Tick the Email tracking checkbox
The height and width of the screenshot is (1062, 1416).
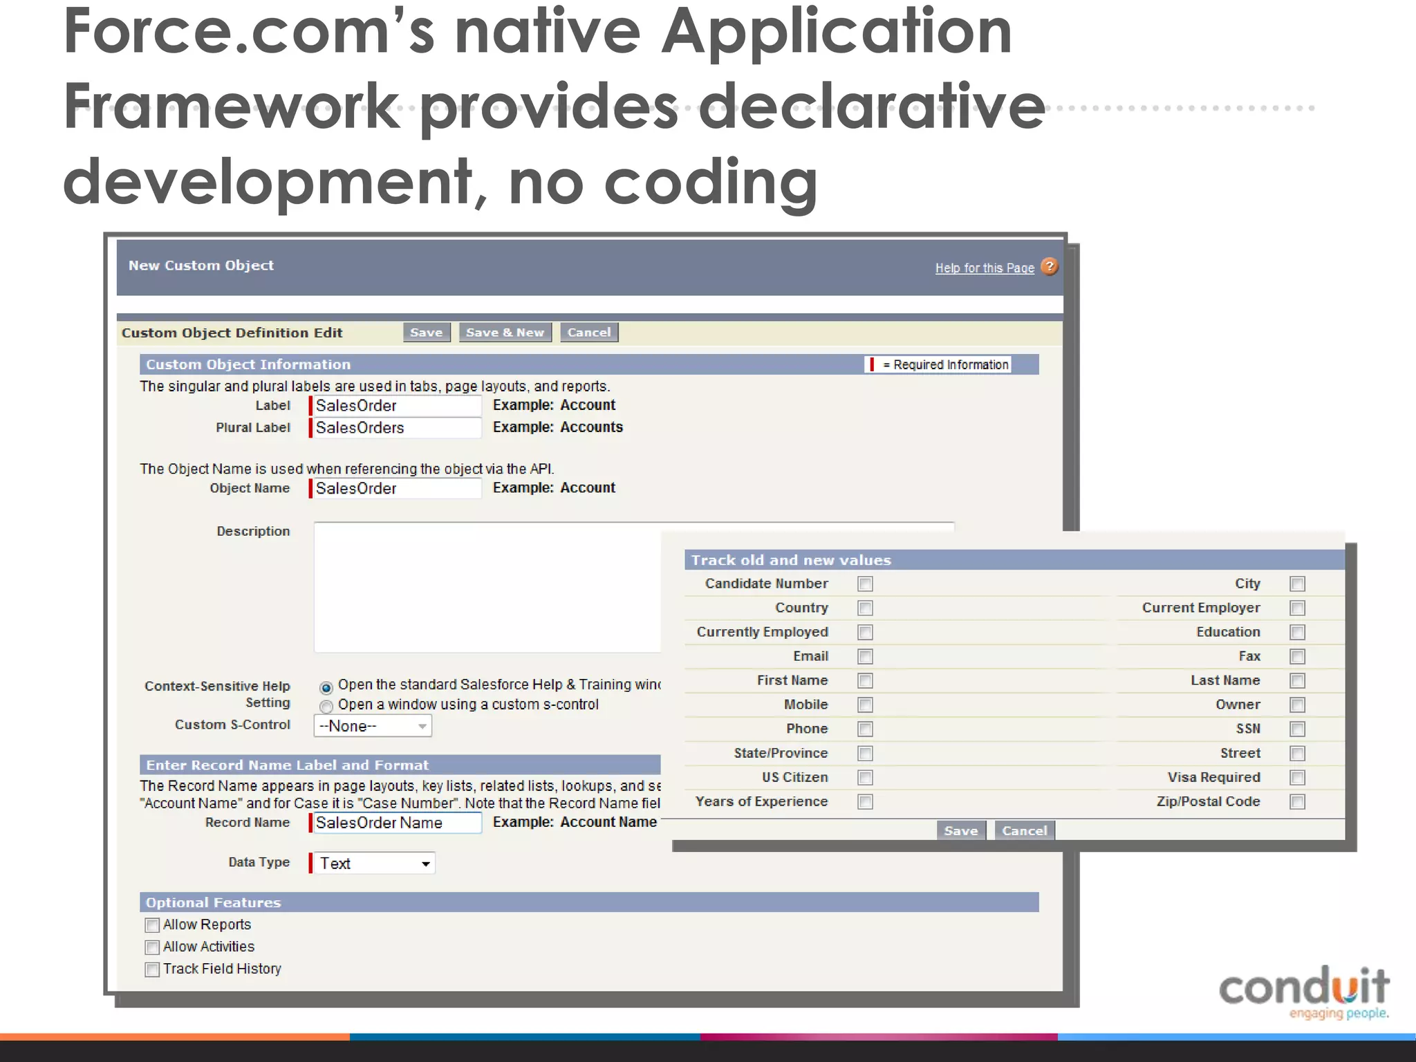[865, 657]
